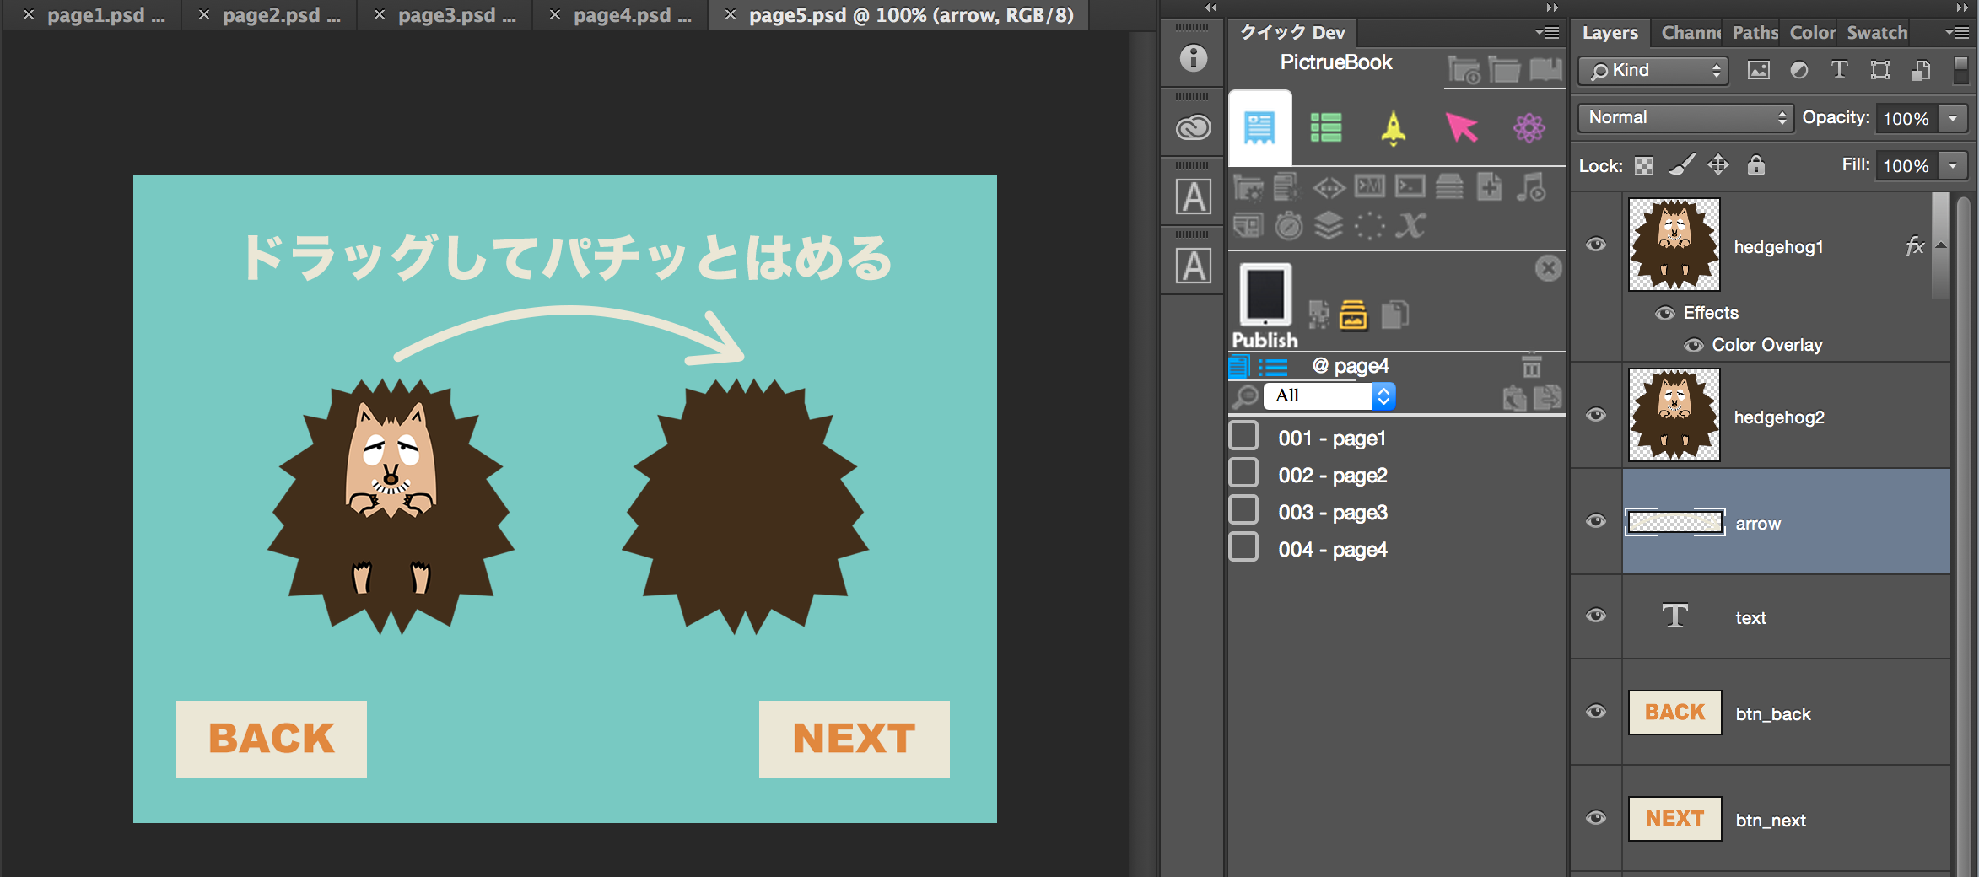
Task: Open the Normal blend mode dropdown
Action: coord(1685,117)
